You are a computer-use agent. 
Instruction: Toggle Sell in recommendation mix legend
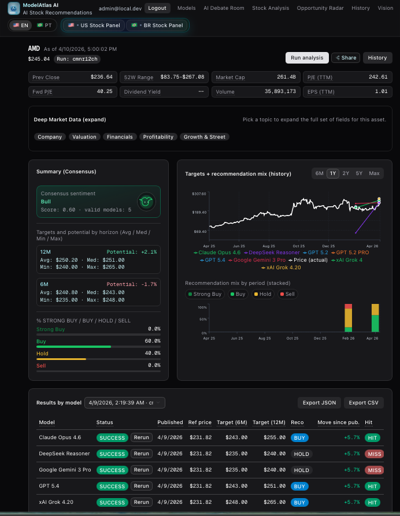coord(287,294)
